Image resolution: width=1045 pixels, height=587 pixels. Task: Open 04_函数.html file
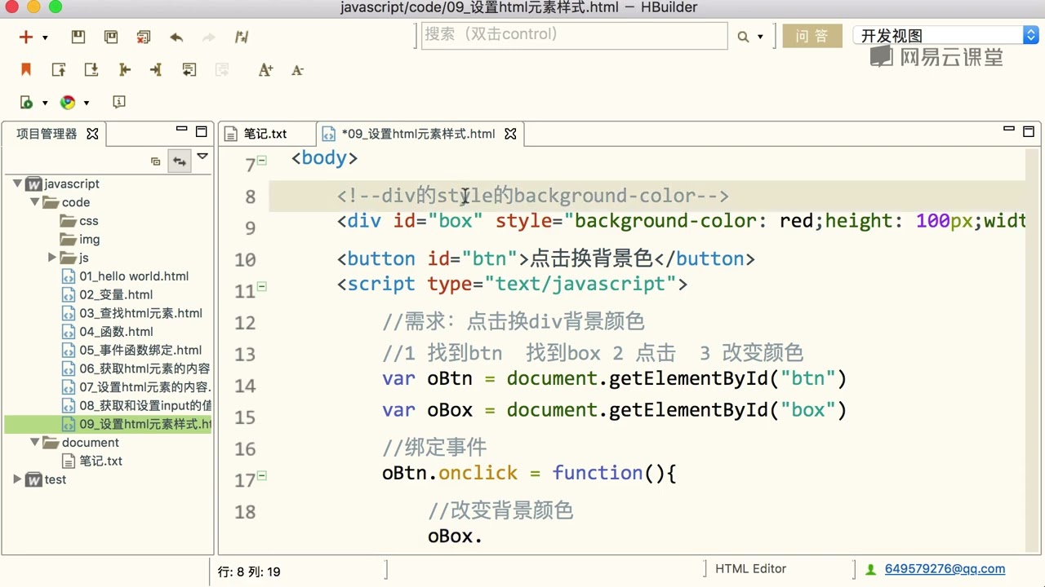coord(108,332)
